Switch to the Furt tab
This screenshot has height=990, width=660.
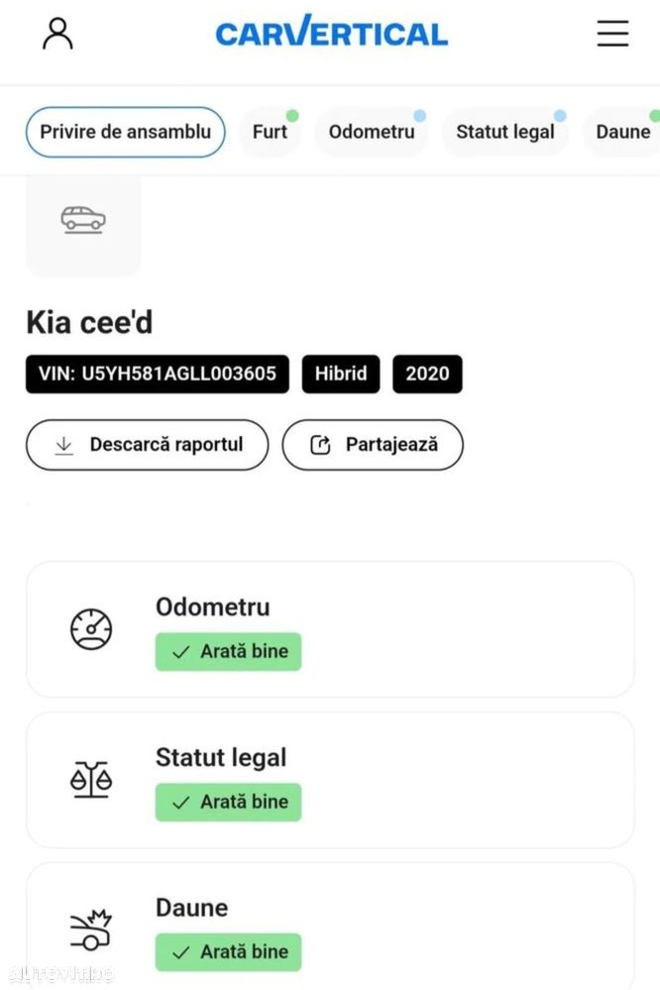click(270, 132)
